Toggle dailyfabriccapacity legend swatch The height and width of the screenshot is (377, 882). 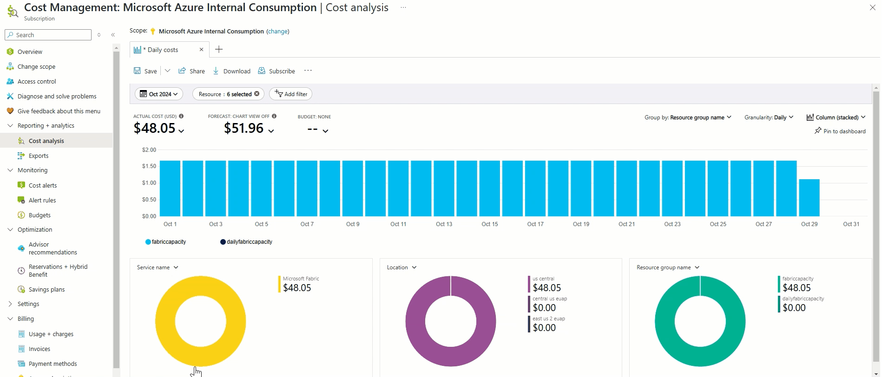(223, 242)
